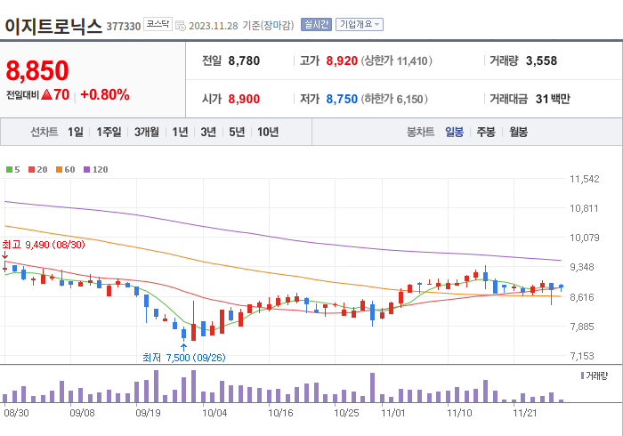Click the 하한가 6,150 text
Image resolution: width=623 pixels, height=436 pixels.
(x=394, y=99)
